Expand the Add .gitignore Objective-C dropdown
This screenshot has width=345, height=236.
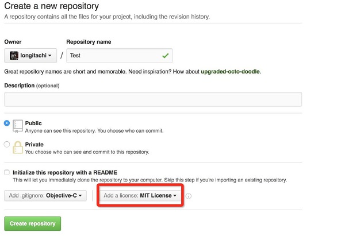47,196
